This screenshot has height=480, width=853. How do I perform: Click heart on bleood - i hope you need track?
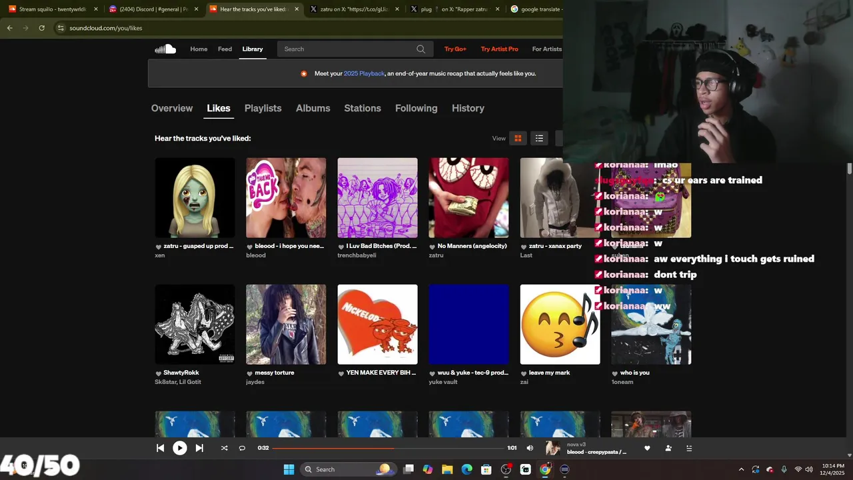[249, 247]
